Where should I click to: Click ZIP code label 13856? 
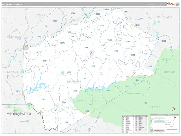tap(68, 72)
